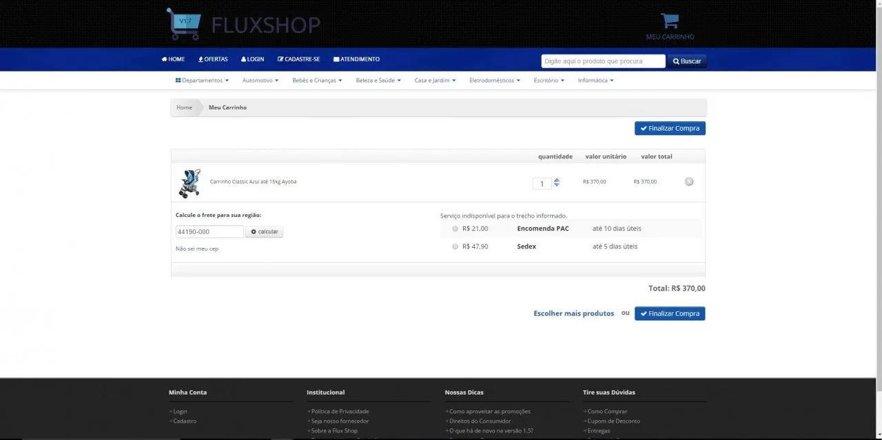Click Home breadcrumb
882x440 pixels.
click(x=184, y=107)
